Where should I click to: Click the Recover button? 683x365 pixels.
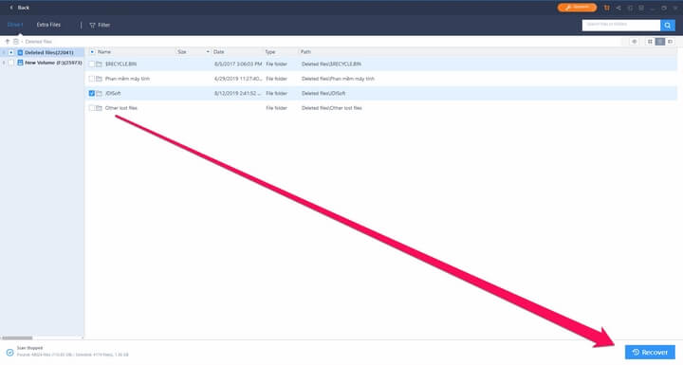pyautogui.click(x=650, y=352)
